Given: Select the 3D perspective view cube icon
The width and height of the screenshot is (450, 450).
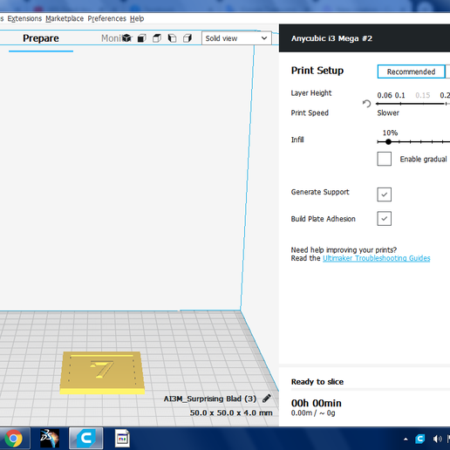Looking at the screenshot, I should tap(126, 38).
